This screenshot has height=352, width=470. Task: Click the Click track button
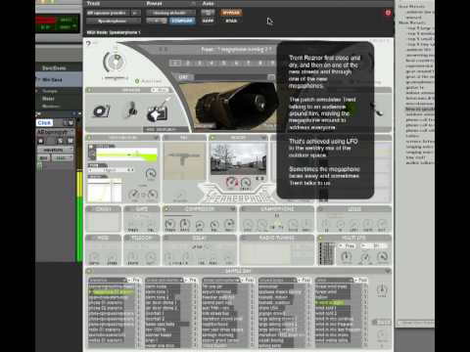tap(44, 122)
